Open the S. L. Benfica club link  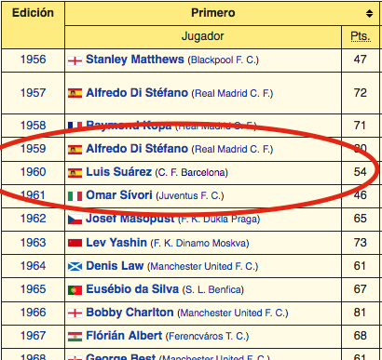[213, 289]
